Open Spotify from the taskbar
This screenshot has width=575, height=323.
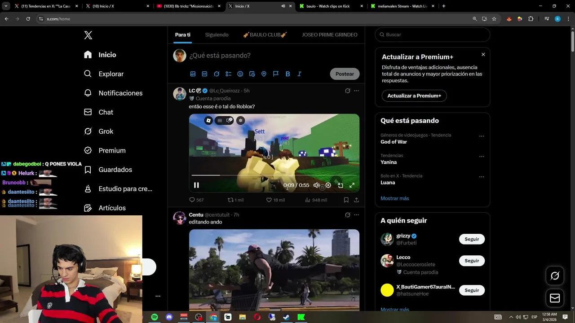point(155,317)
